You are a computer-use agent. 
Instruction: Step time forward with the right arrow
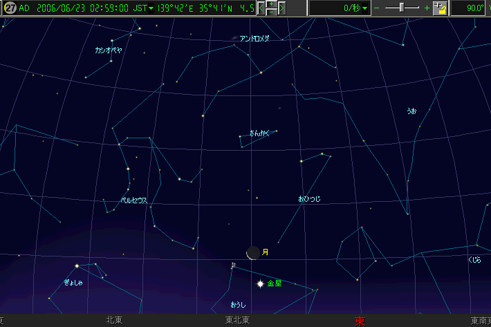pyautogui.click(x=281, y=8)
